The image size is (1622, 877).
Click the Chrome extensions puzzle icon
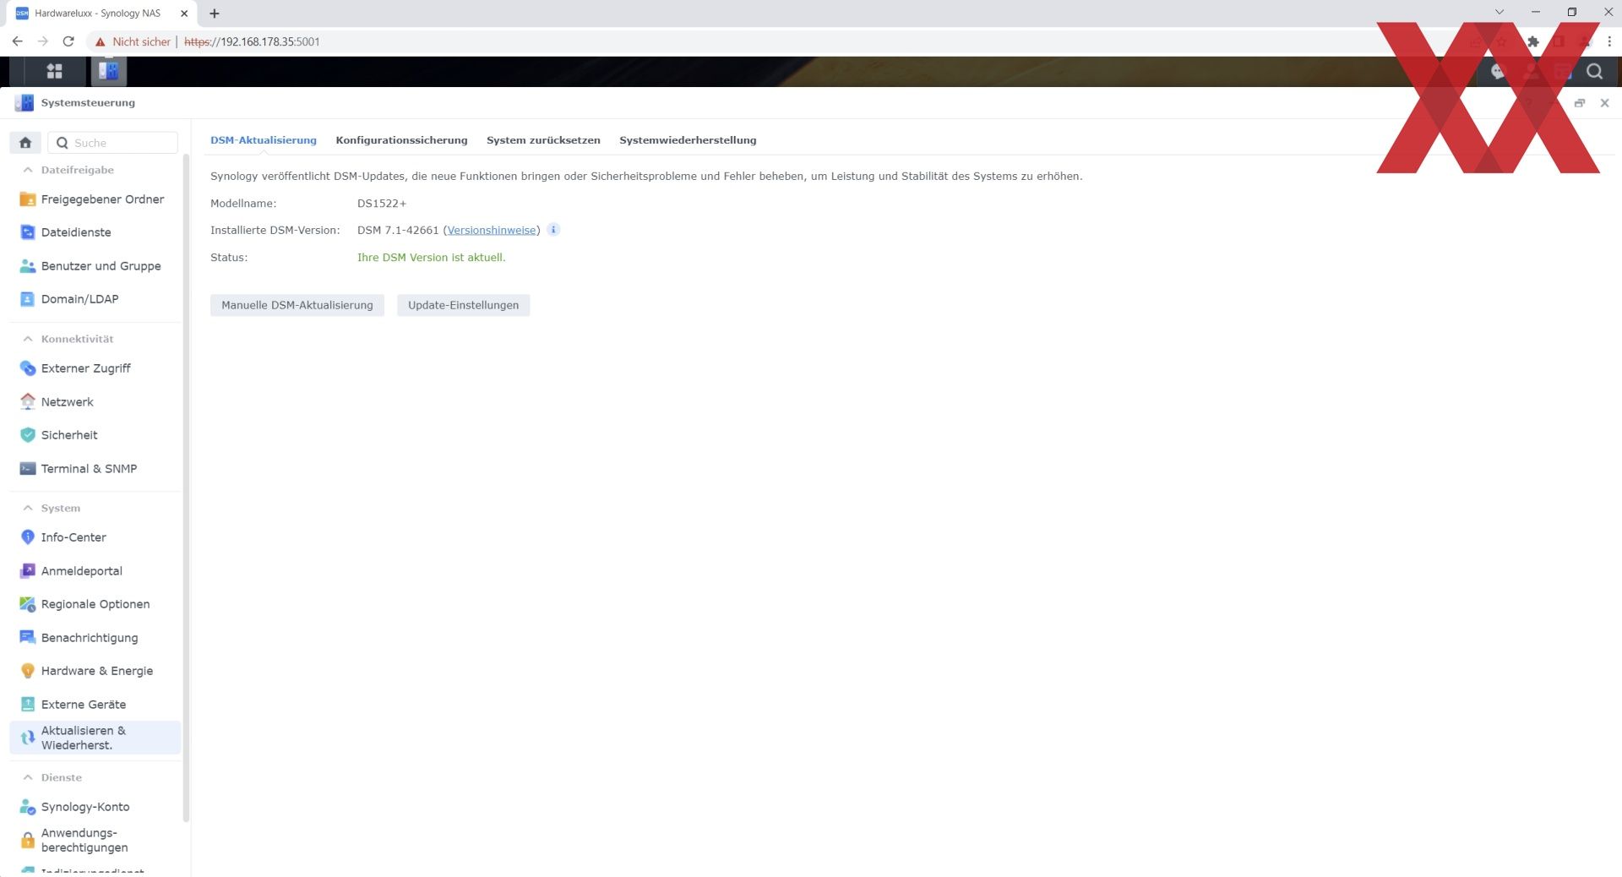[1532, 41]
